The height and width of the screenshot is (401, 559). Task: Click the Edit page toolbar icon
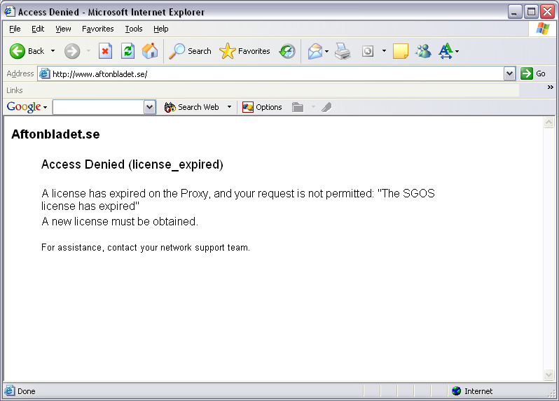[368, 51]
